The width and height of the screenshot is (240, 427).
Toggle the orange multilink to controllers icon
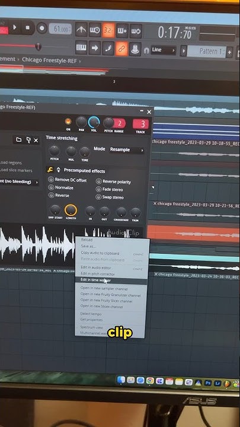tap(121, 49)
